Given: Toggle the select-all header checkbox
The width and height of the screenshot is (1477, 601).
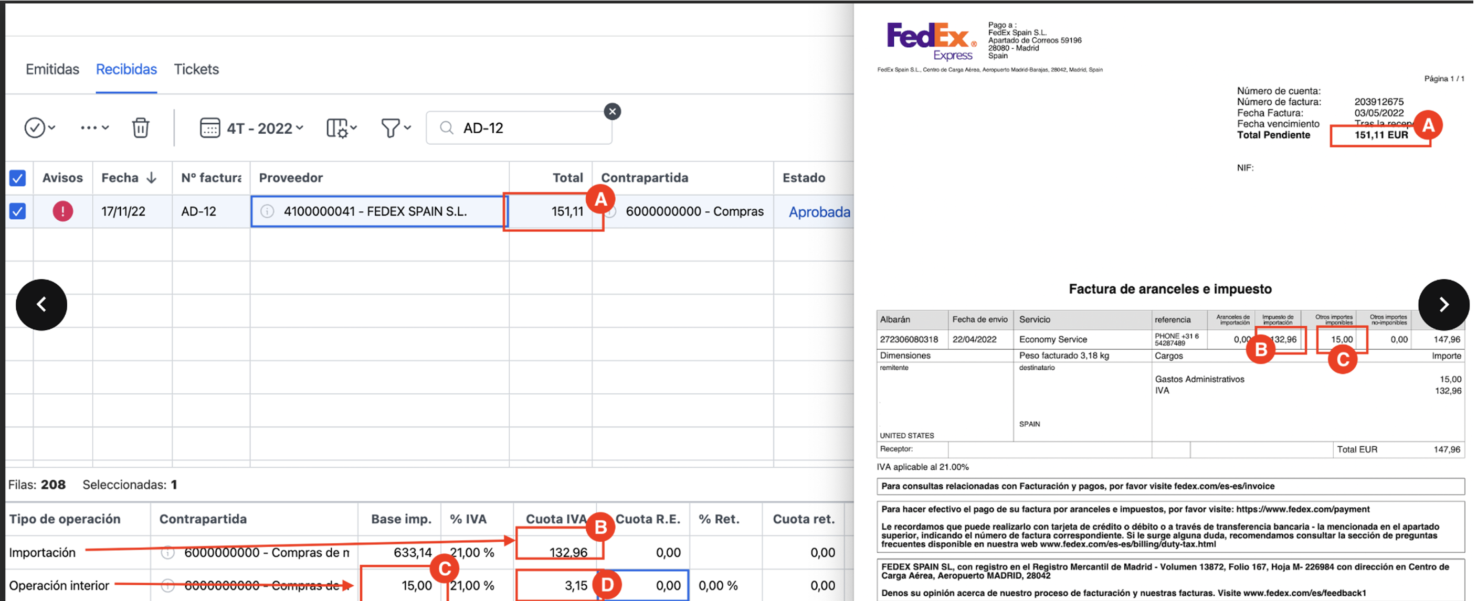Looking at the screenshot, I should tap(18, 178).
